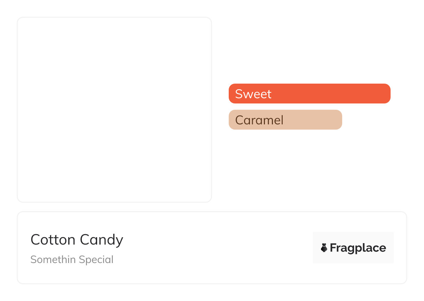Viewport: 424px width, 301px height.
Task: Click the Somethin Special brand subtitle
Action: click(72, 260)
